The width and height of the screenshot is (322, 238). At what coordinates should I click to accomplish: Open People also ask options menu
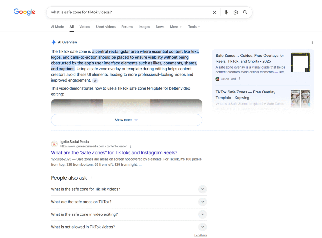point(92,178)
